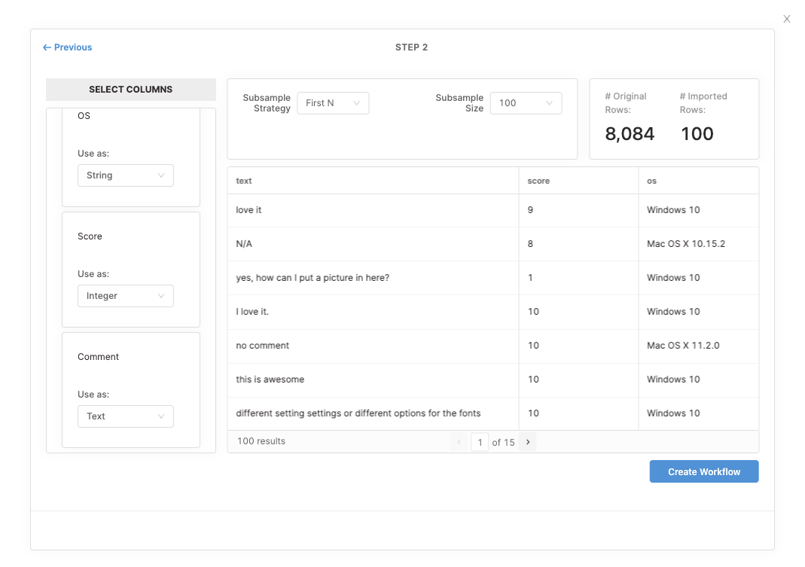Click the 'score' column header
This screenshot has height=567, width=805.
(x=538, y=181)
